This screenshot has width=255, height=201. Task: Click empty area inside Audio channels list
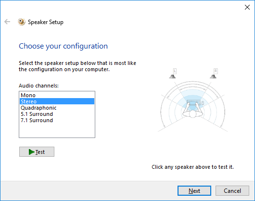coord(57,130)
